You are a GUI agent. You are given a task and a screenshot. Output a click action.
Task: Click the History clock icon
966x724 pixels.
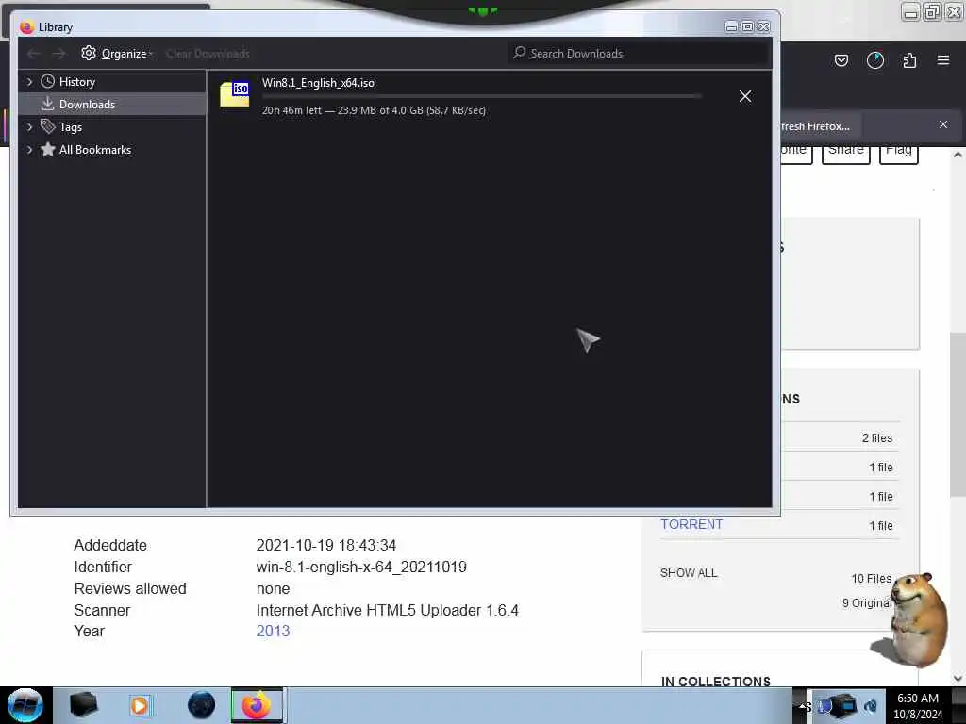47,81
